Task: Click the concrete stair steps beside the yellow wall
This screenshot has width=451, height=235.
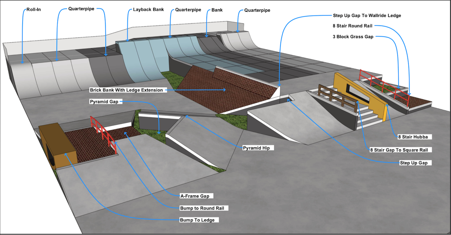Action: pos(368,118)
